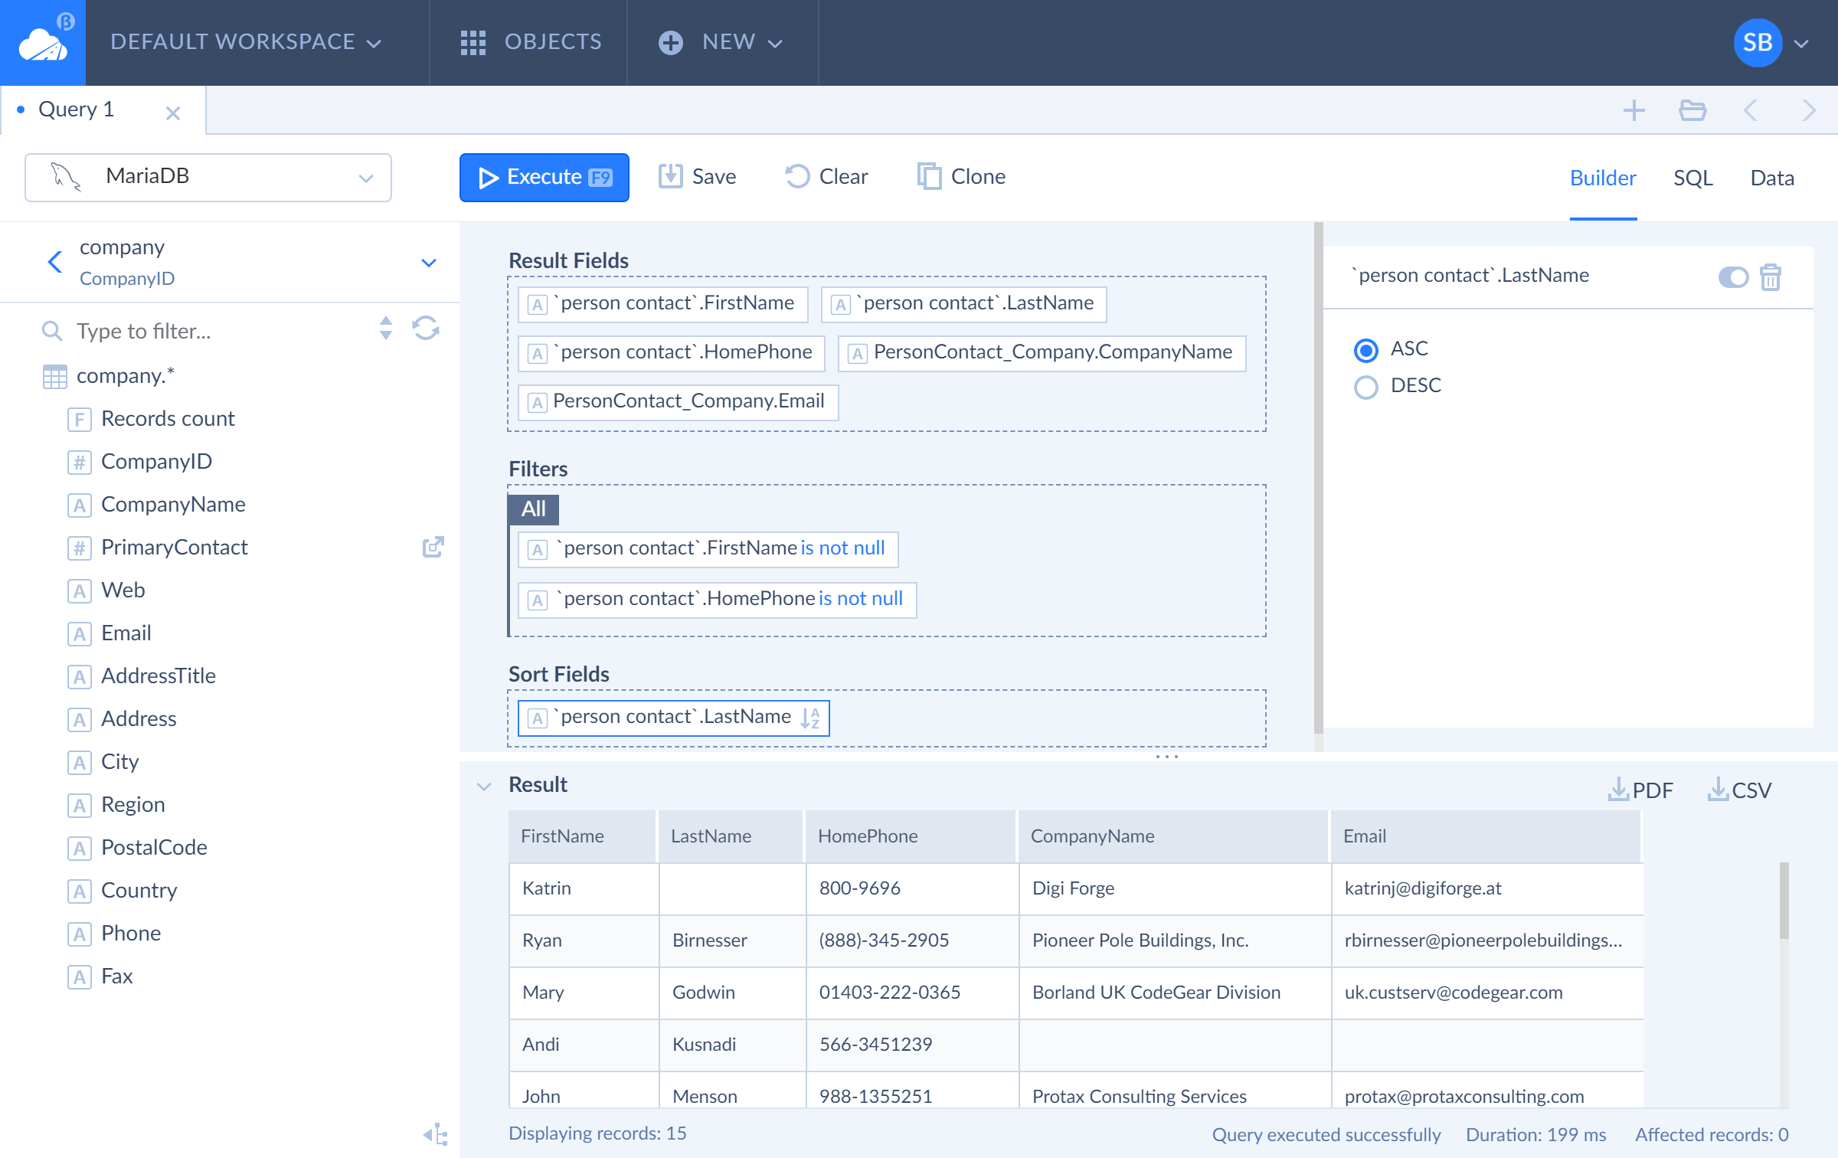
Task: Collapse the Result section chevron
Action: pyautogui.click(x=484, y=786)
